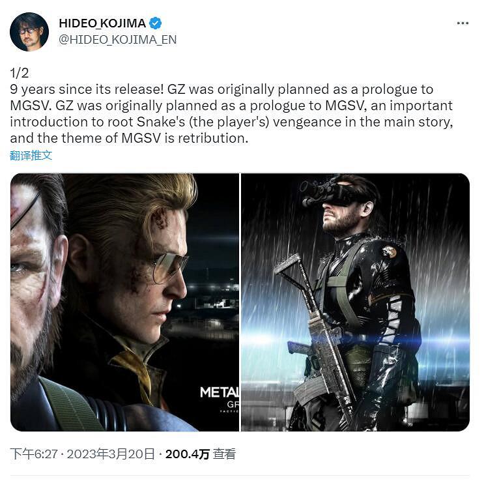
Task: Click the 200.4万 view count
Action: [187, 454]
